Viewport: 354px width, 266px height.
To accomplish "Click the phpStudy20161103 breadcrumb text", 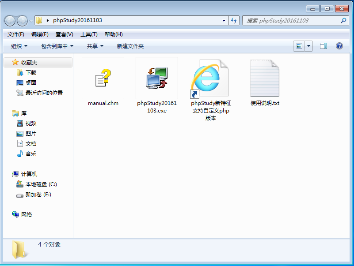I will [x=77, y=20].
